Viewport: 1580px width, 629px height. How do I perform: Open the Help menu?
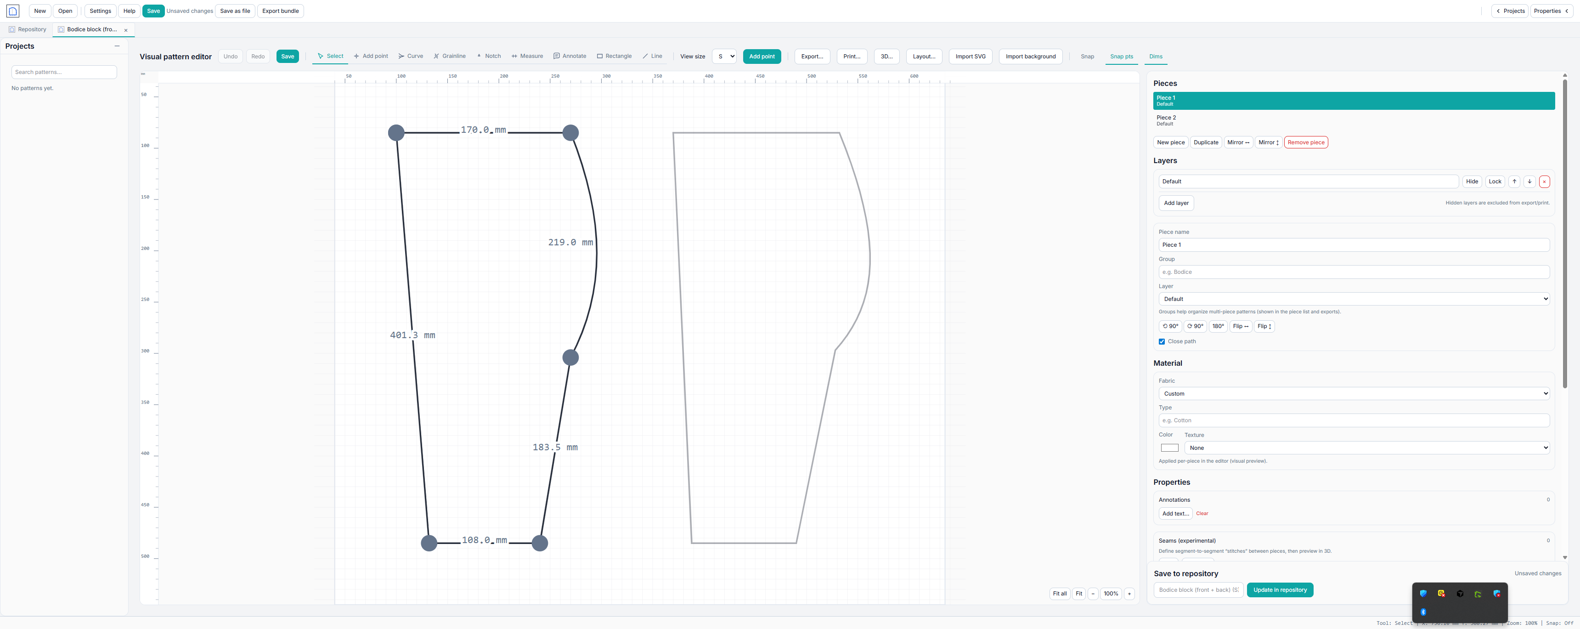130,11
